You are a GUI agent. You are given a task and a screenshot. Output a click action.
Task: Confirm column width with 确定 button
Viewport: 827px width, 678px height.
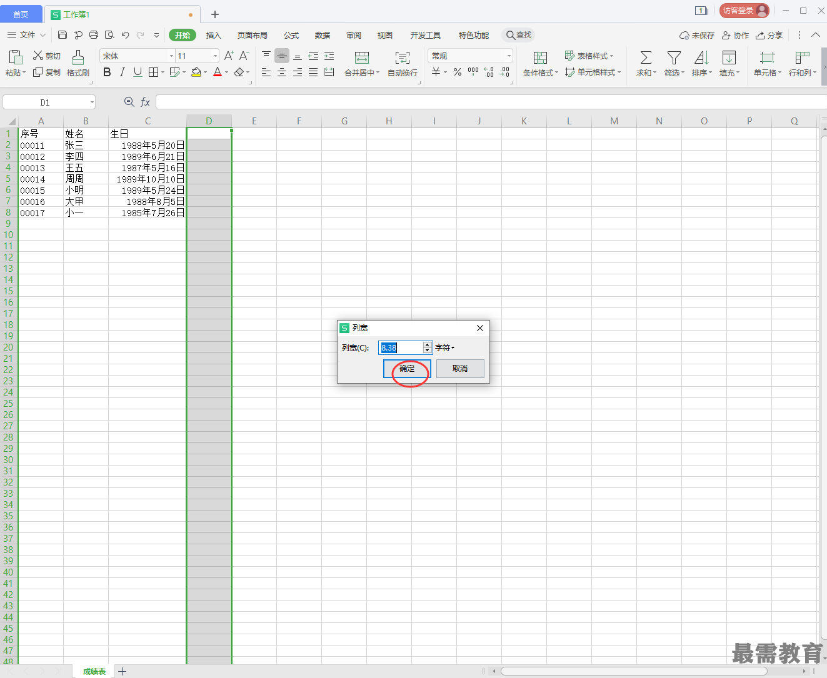coord(407,369)
